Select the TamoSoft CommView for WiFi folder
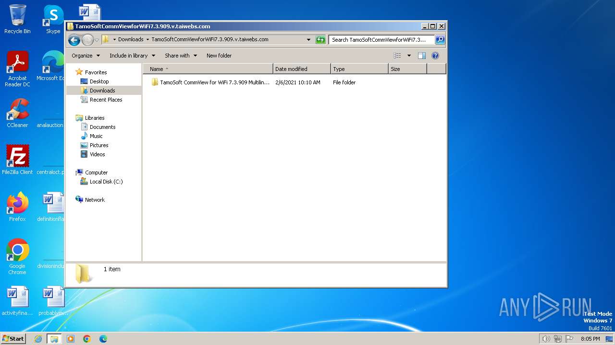615x345 pixels. pos(210,82)
